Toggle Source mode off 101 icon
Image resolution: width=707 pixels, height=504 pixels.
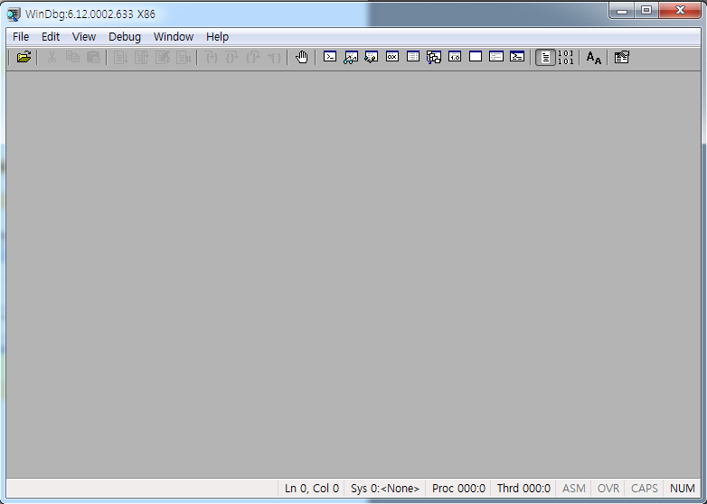(x=565, y=58)
